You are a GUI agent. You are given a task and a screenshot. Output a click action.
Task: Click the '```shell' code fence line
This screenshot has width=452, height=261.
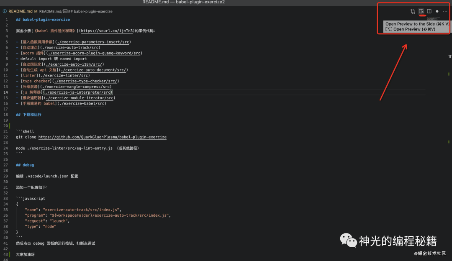tap(25, 131)
